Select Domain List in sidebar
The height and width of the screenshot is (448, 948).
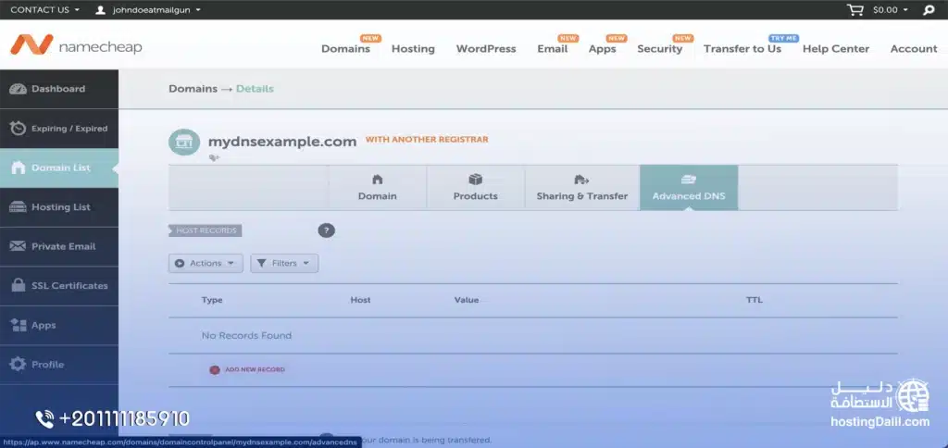click(x=59, y=168)
